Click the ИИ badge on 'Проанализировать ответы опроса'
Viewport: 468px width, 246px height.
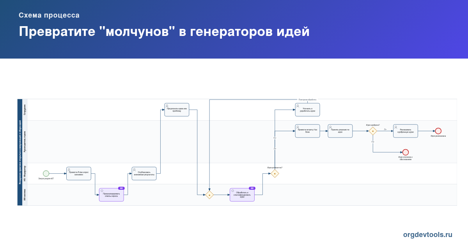121,188
